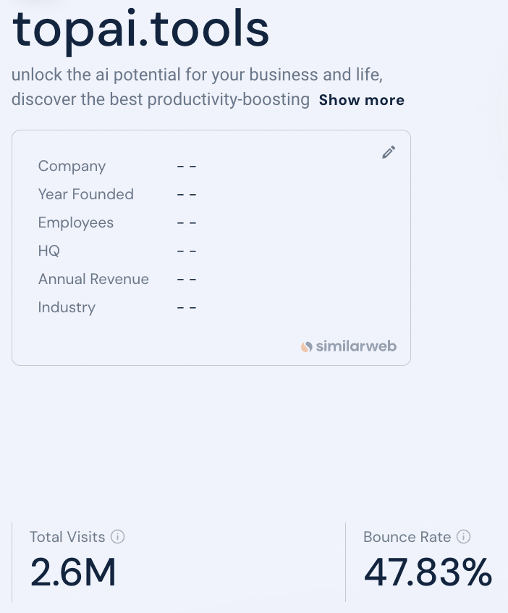Screen dimensions: 508x613
Task: Click the pencil edit icon in company card
Action: pyautogui.click(x=389, y=152)
